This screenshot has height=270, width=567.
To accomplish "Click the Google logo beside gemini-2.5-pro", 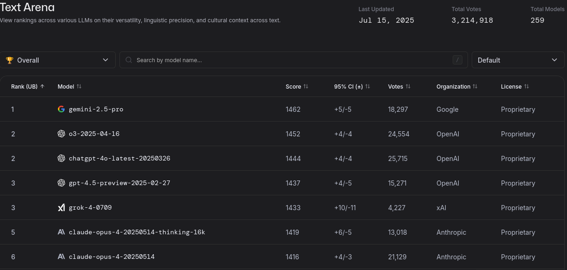I will pos(61,109).
